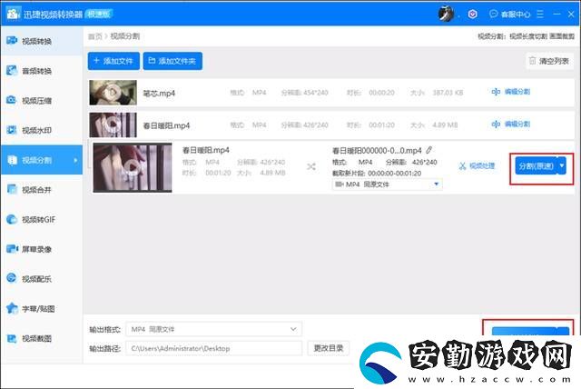
Task: Close the application window
Action: coord(571,15)
